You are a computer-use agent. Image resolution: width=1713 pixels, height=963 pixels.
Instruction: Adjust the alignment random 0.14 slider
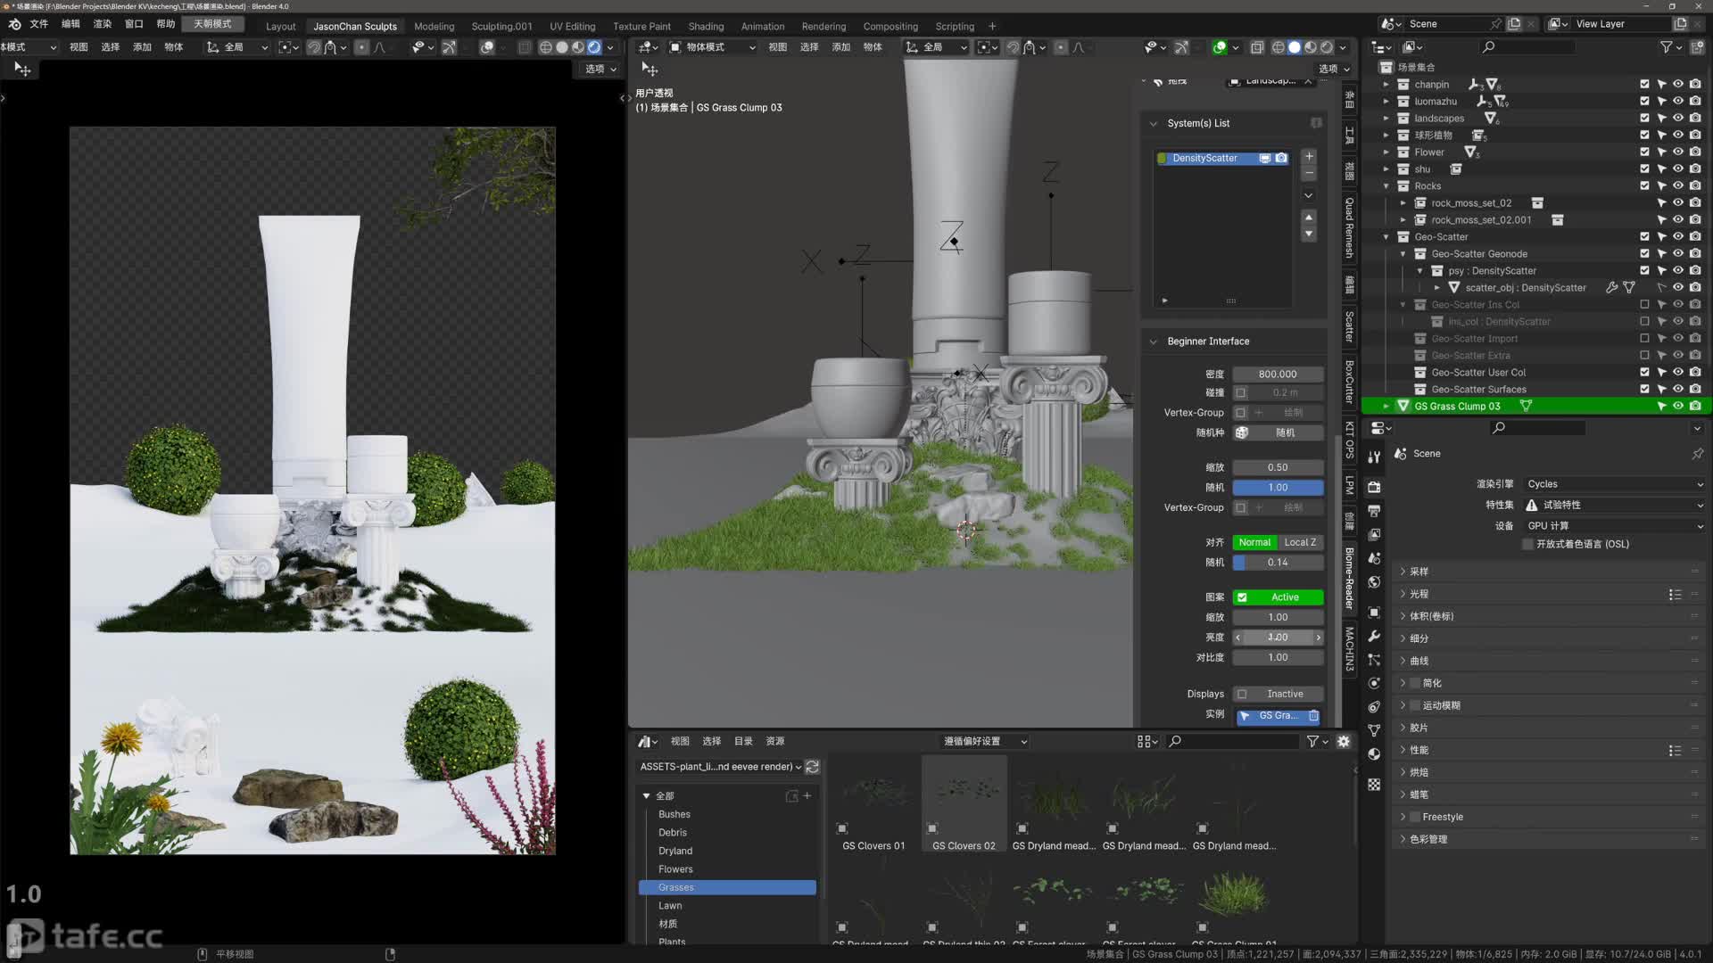(1278, 563)
